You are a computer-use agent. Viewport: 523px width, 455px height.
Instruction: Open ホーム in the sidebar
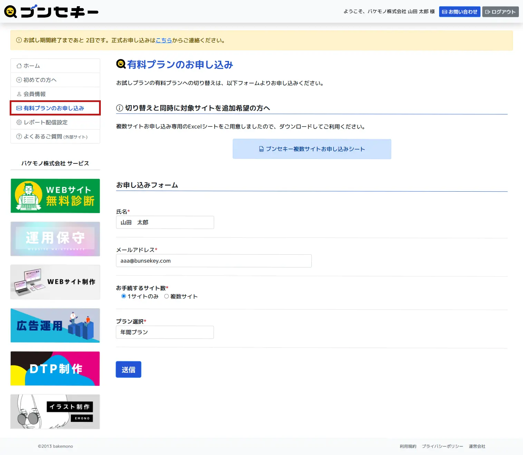click(55, 66)
